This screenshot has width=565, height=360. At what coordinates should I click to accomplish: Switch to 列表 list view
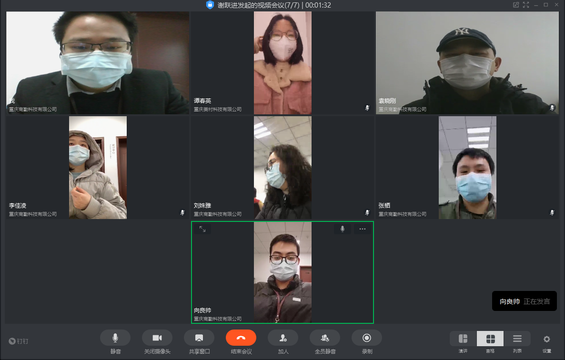pos(517,339)
